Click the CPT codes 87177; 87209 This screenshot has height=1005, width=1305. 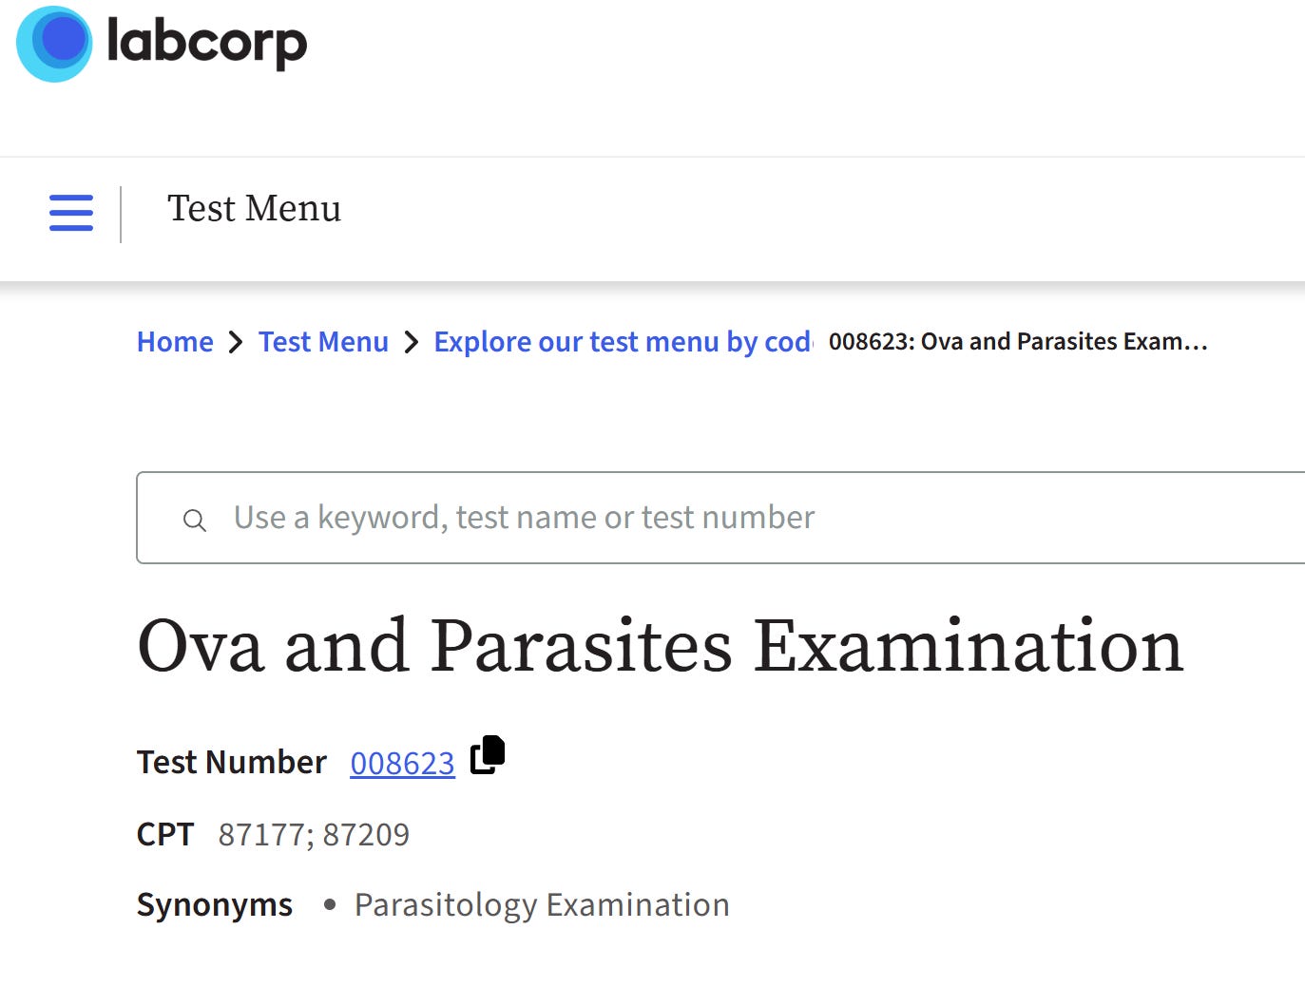(314, 834)
